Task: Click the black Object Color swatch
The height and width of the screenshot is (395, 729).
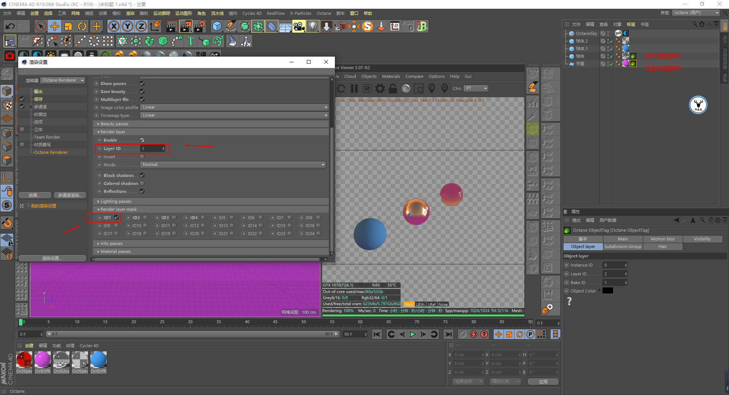Action: [x=607, y=291]
